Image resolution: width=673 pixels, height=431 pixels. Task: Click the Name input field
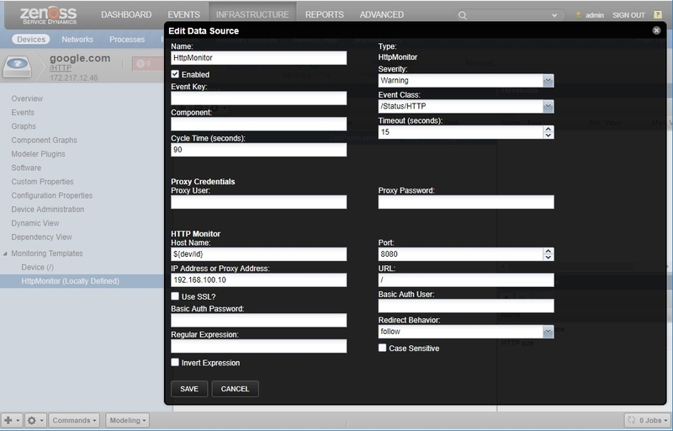[259, 58]
